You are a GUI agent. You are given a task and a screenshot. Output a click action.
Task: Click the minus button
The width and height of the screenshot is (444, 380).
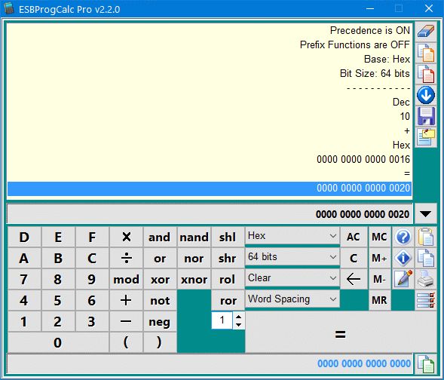tap(126, 321)
